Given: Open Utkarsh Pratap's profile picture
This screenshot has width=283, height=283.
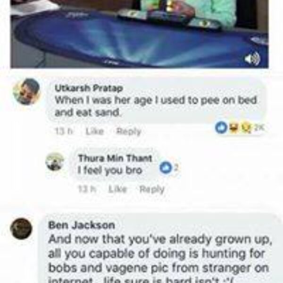Looking at the screenshot, I should coord(26,92).
